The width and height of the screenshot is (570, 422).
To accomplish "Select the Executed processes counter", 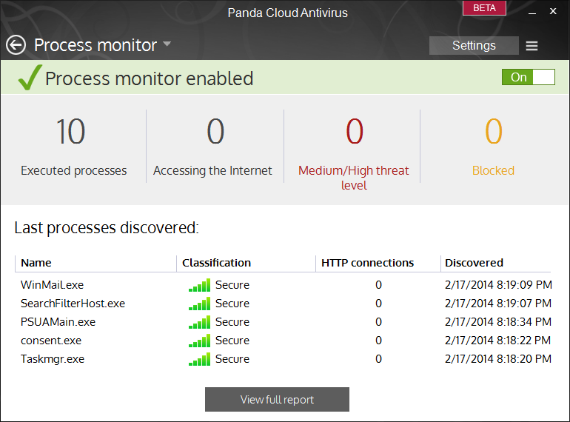I will pyautogui.click(x=74, y=147).
